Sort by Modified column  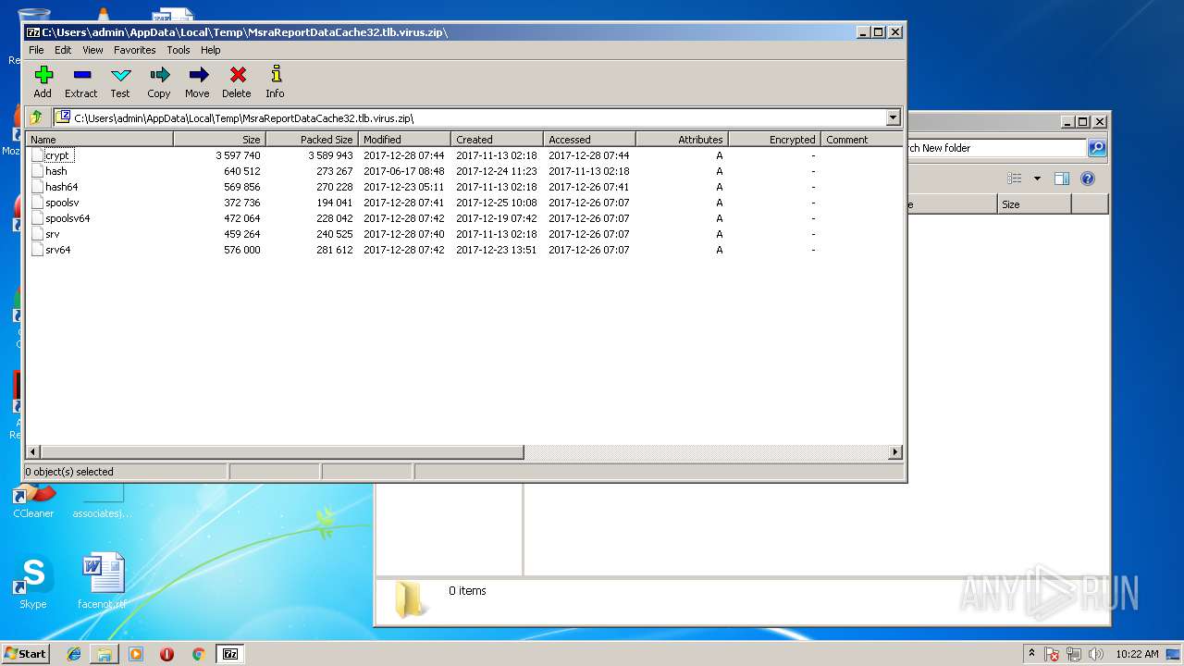point(405,140)
